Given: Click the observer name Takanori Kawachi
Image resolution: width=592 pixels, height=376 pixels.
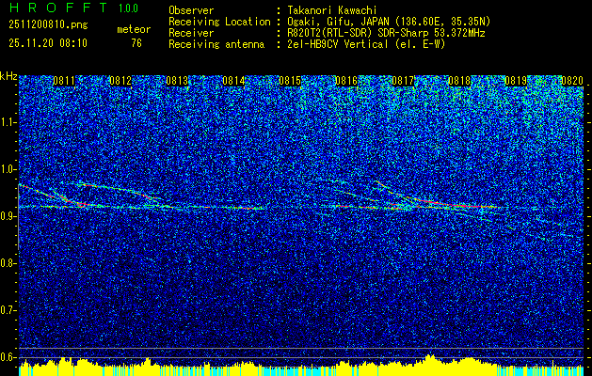Looking at the screenshot, I should click(332, 10).
